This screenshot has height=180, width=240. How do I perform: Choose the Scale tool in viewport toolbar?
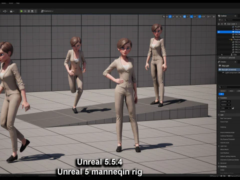point(173,16)
